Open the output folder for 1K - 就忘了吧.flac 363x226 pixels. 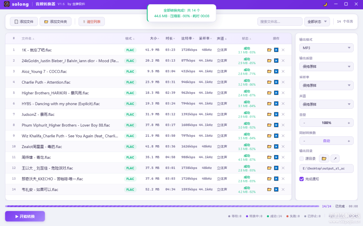click(269, 50)
